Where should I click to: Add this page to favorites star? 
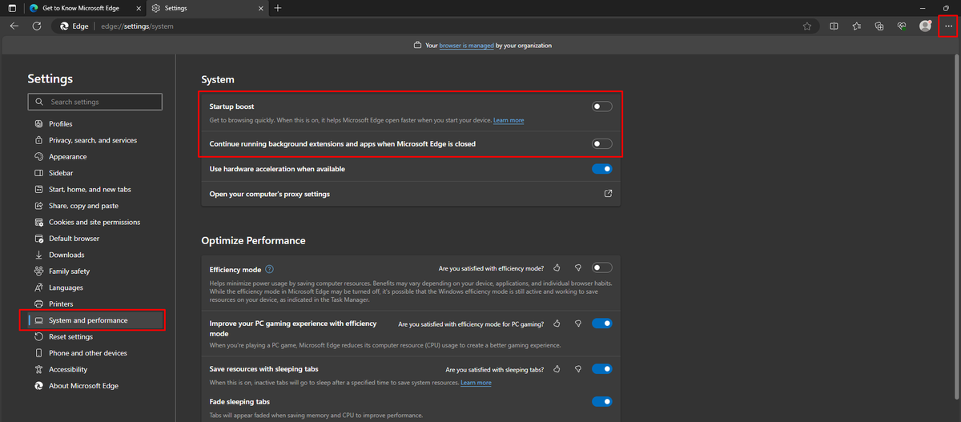806,26
